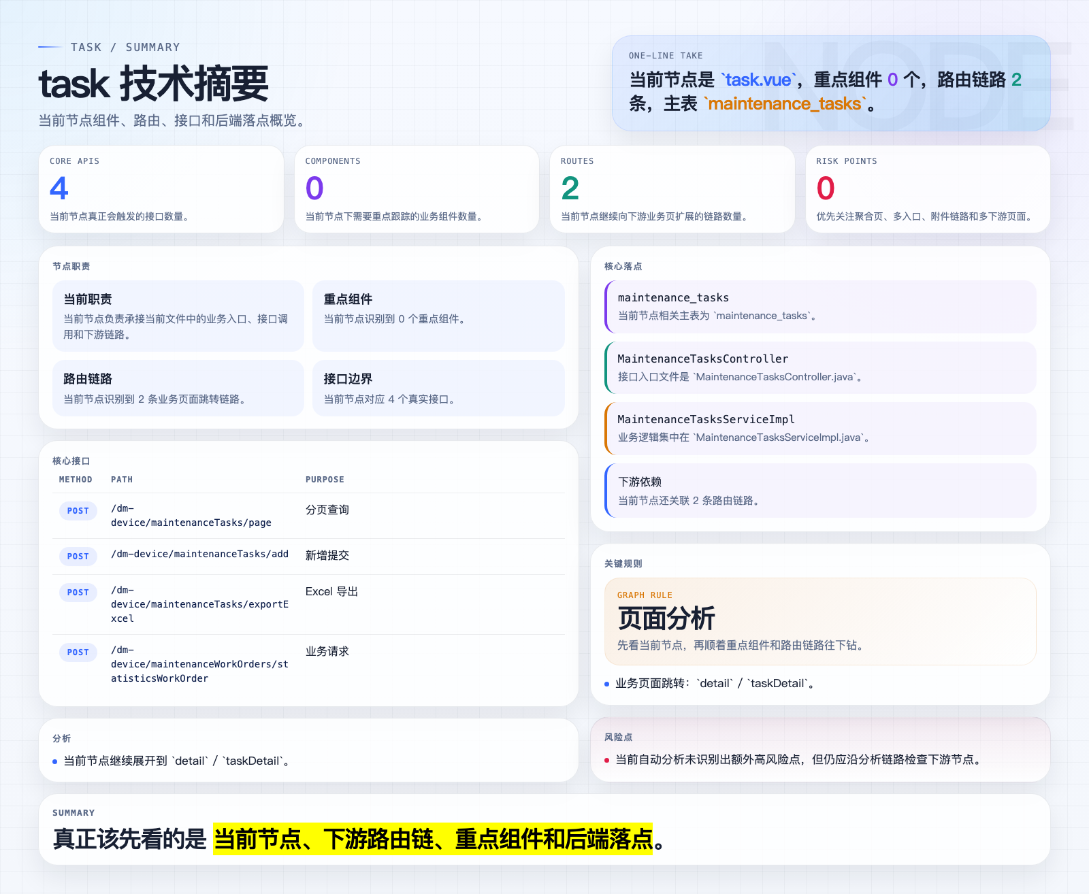Select the MaintenanceTasksServiceImpl entry
The width and height of the screenshot is (1089, 894).
point(820,428)
